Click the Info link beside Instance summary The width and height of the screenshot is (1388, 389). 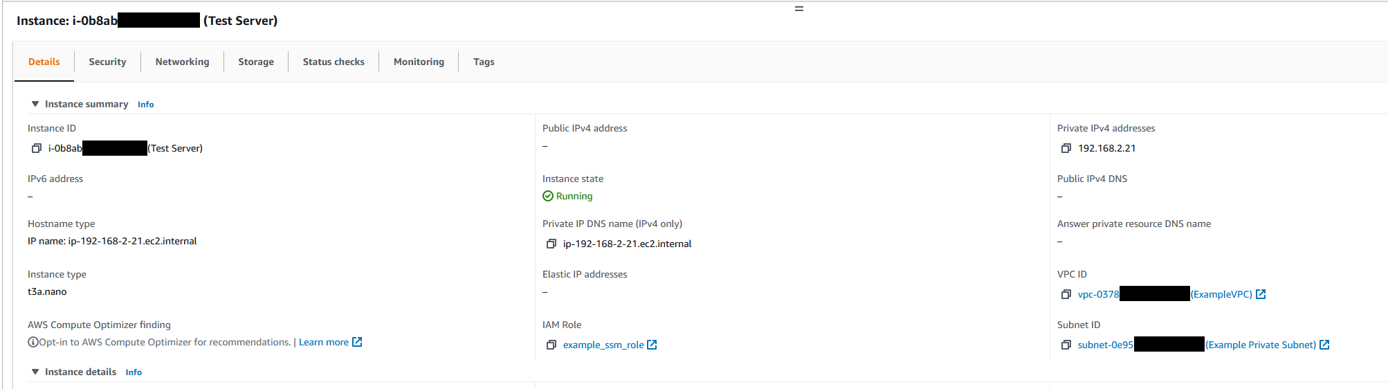(145, 105)
